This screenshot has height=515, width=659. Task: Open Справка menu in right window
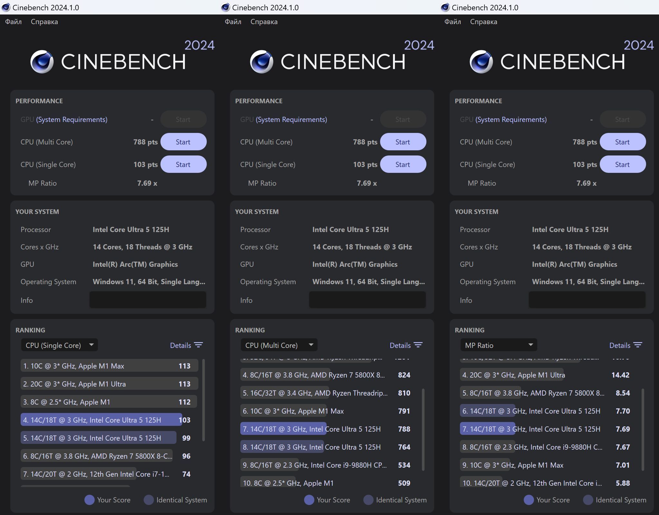coord(483,22)
